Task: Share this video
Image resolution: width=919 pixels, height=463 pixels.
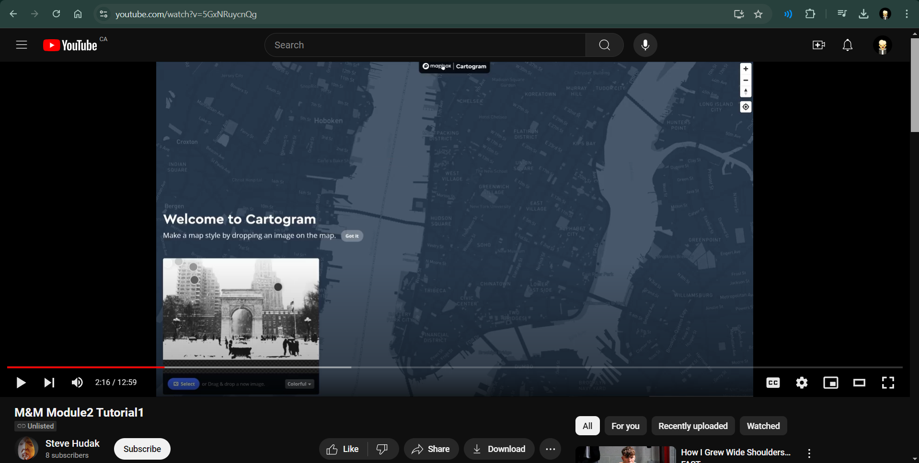Action: (431, 449)
